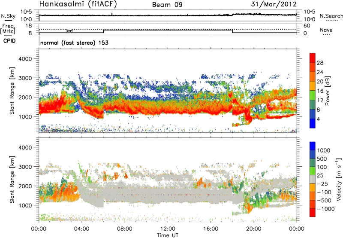
Task: Click the Freq. [MHz] axis label
Action: coord(8,29)
